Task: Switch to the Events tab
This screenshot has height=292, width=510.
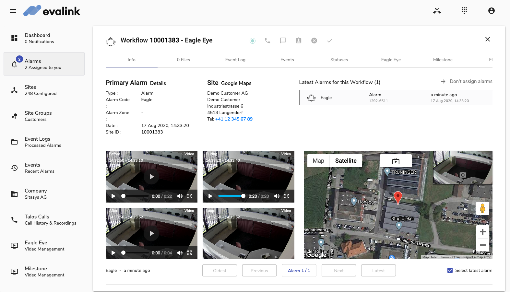Action: coord(287,60)
